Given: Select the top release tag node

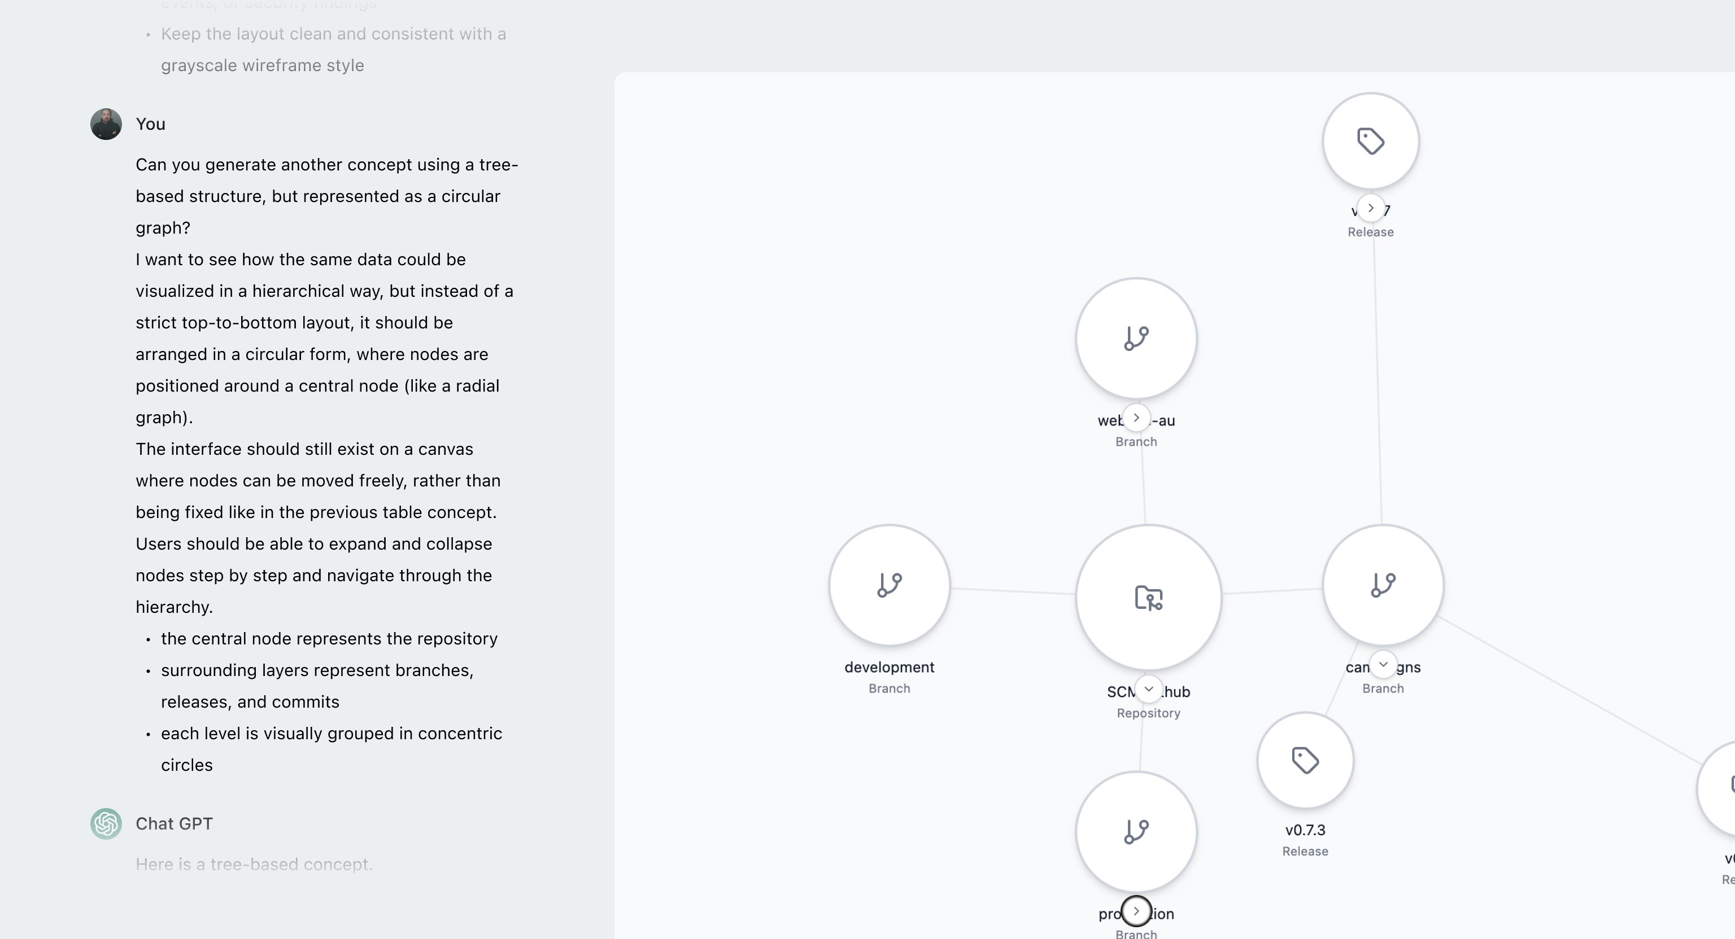Looking at the screenshot, I should tap(1371, 141).
